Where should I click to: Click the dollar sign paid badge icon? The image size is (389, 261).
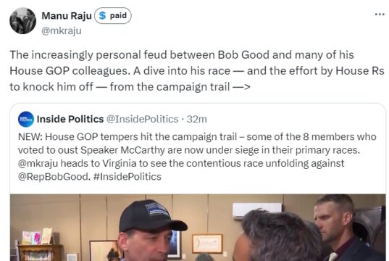[x=102, y=16]
